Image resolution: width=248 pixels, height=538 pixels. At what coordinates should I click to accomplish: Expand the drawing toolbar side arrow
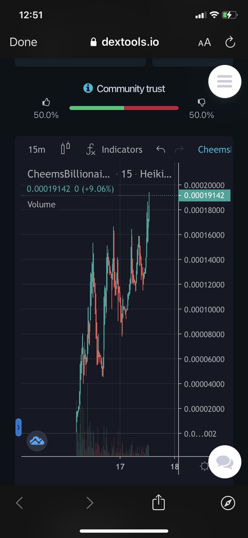pos(18,428)
